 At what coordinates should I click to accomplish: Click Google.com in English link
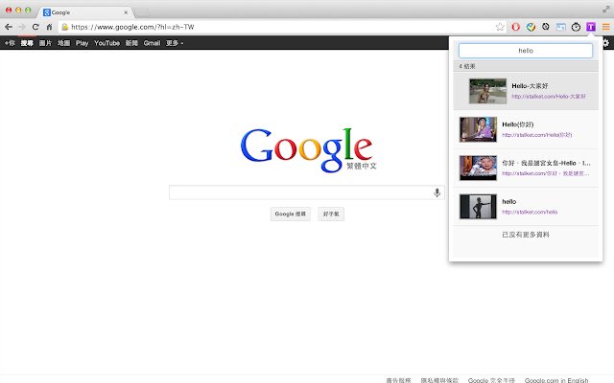[x=556, y=380]
